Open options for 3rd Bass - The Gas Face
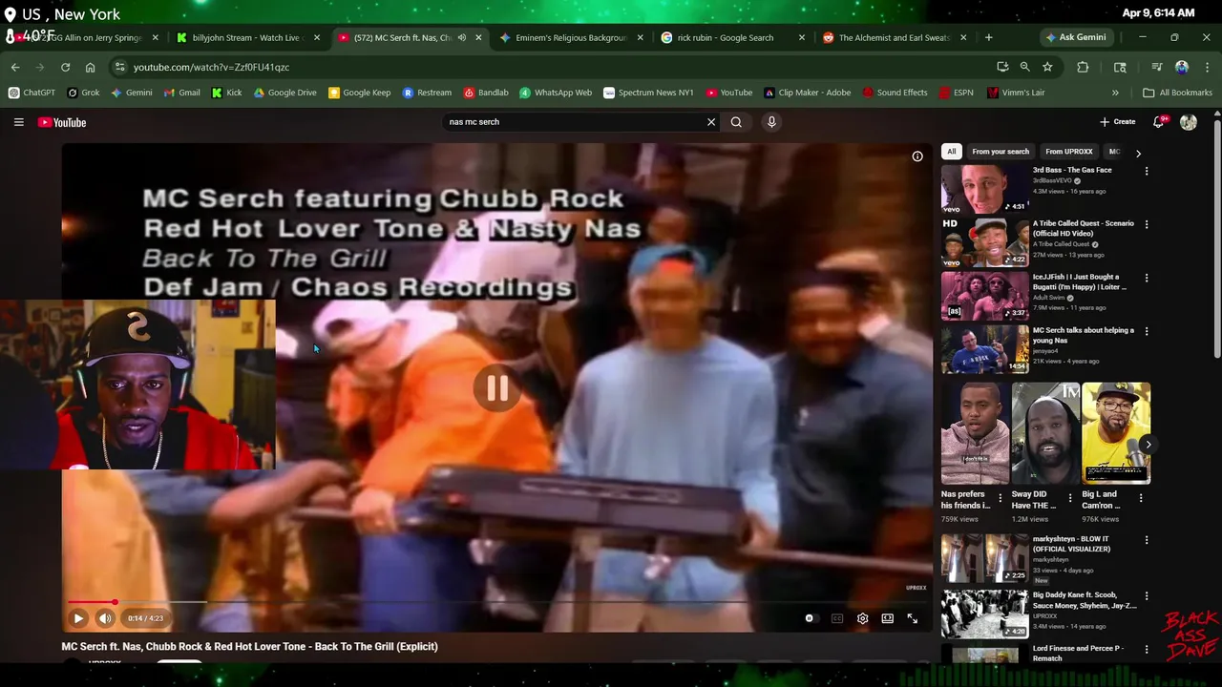Image resolution: width=1222 pixels, height=687 pixels. coord(1147,171)
